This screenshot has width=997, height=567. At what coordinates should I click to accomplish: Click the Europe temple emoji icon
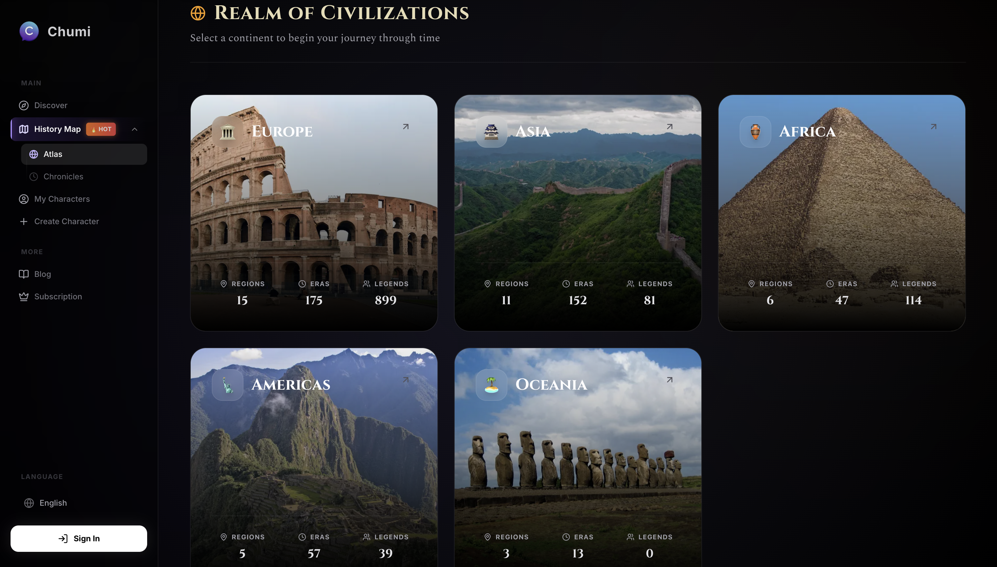(x=228, y=132)
